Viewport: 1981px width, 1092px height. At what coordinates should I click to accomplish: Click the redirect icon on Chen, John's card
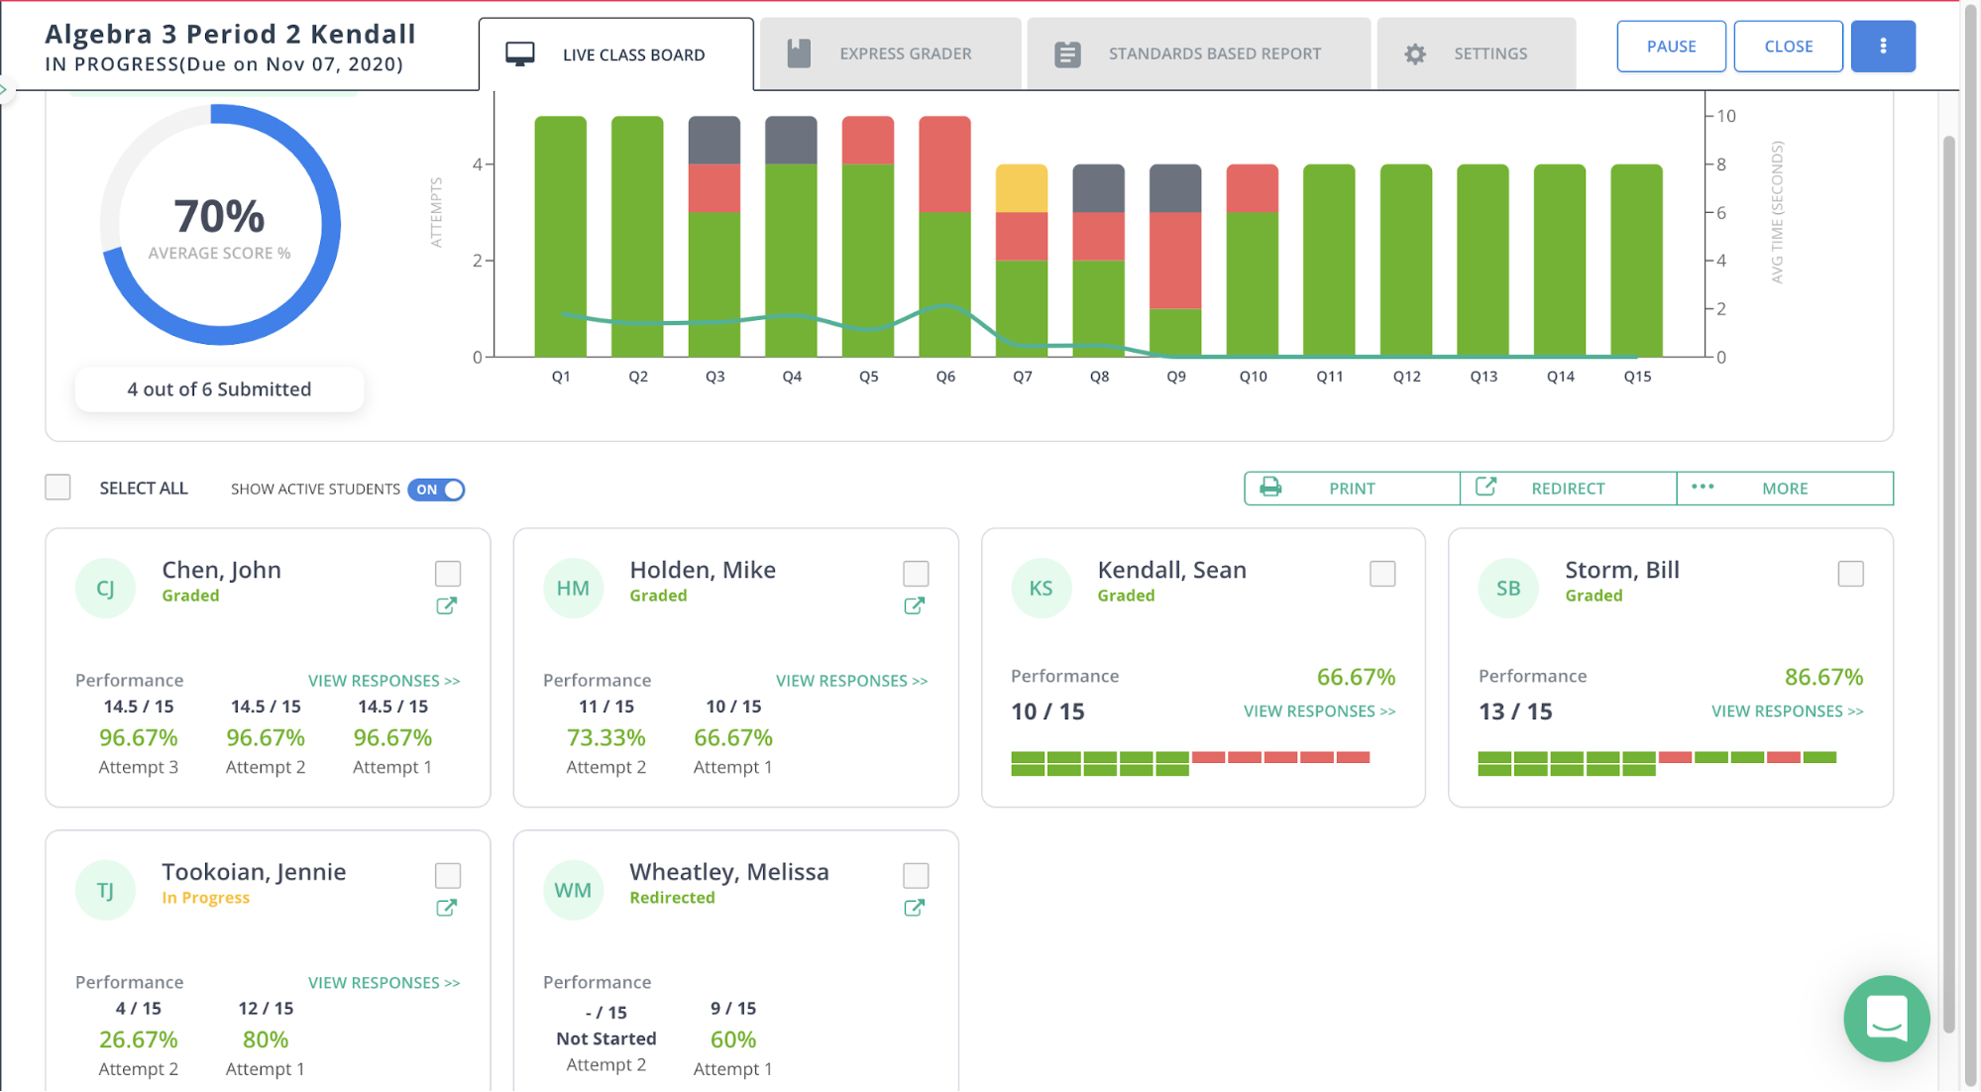447,605
